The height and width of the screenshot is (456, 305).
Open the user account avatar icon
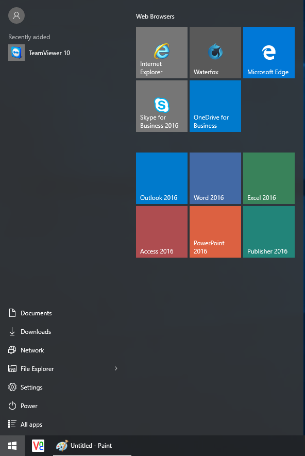click(16, 15)
